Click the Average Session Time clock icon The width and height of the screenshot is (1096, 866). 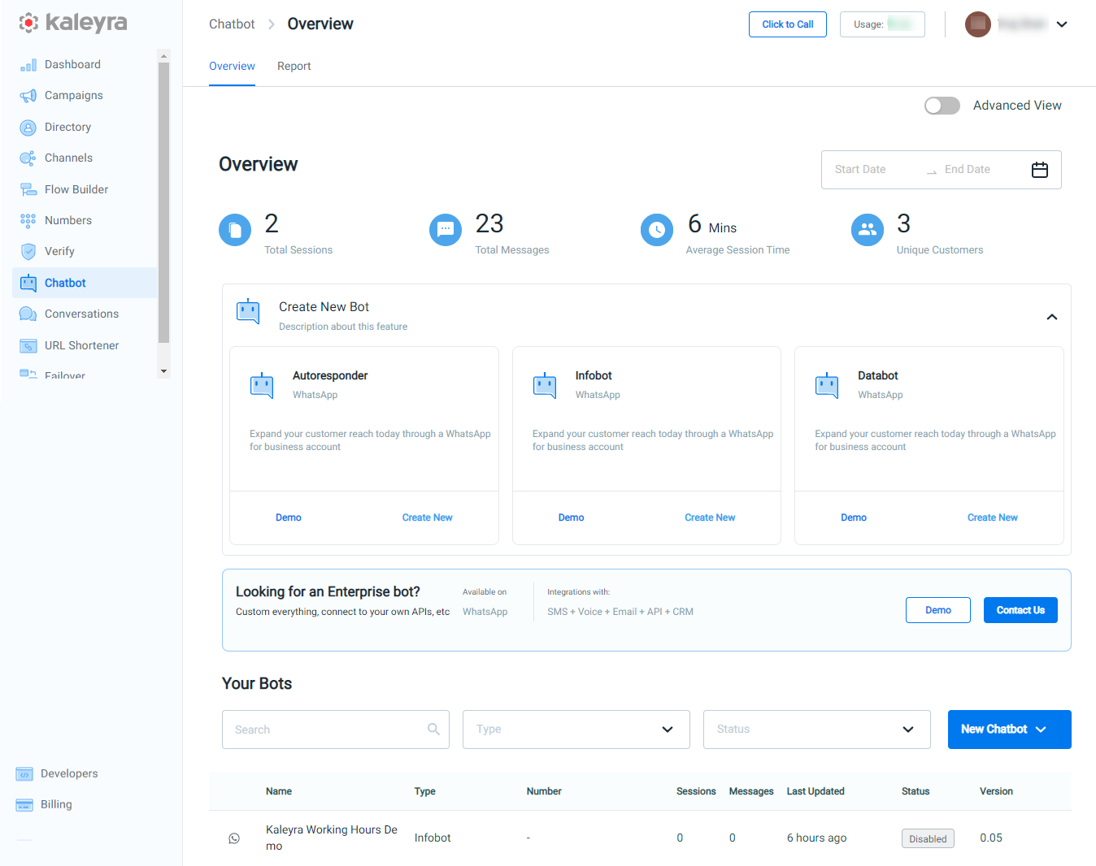[657, 230]
